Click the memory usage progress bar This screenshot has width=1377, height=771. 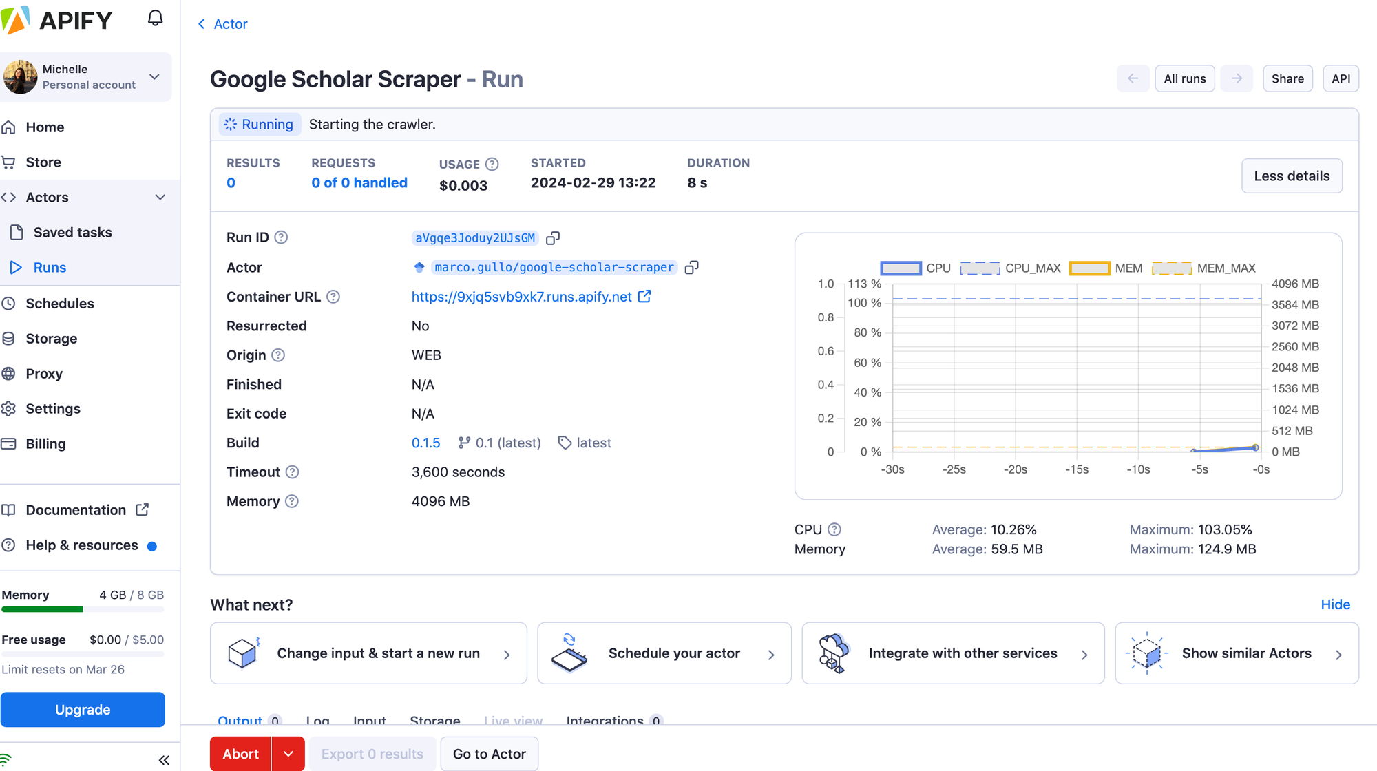83,610
